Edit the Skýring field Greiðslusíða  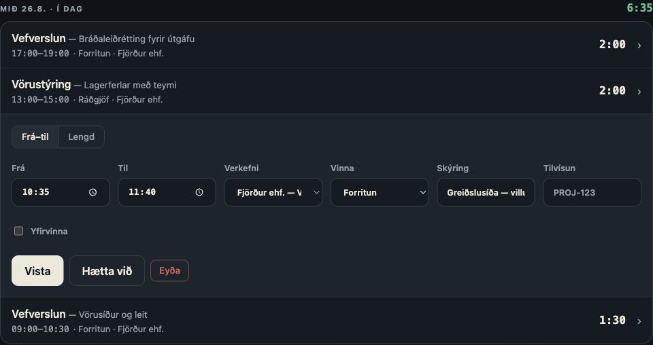click(x=486, y=192)
